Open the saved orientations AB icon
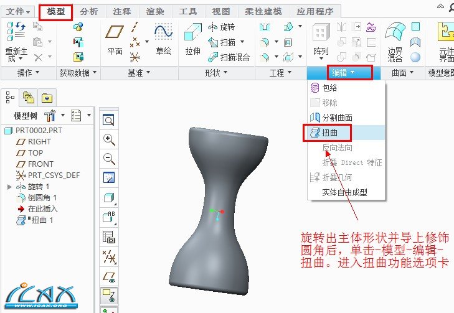Viewport: 454px width, 313px height. pyautogui.click(x=108, y=217)
